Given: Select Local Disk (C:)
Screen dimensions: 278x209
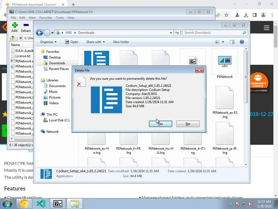Looking at the screenshot, I should (59, 120).
